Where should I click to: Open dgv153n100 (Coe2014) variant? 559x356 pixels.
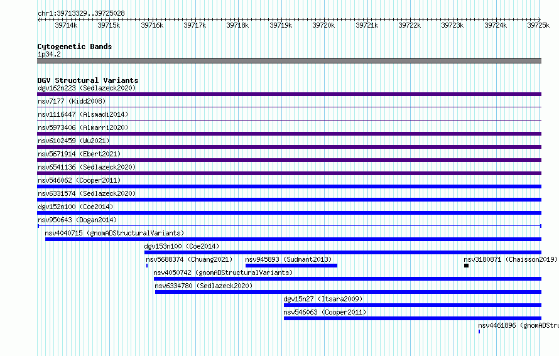click(x=182, y=246)
